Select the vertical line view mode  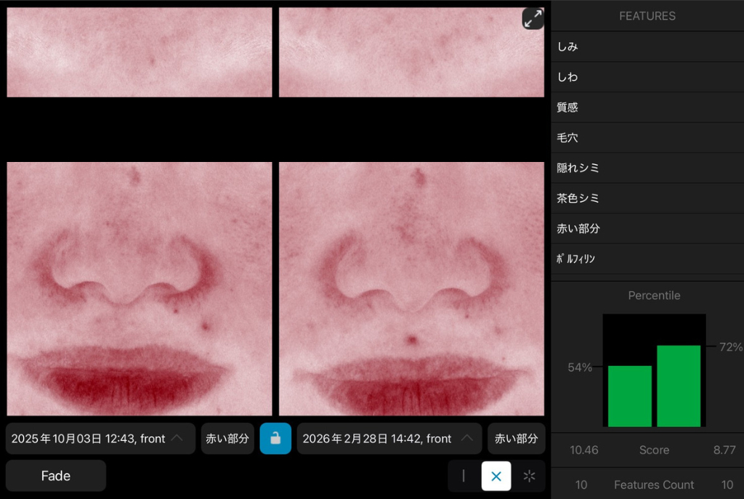tap(464, 476)
